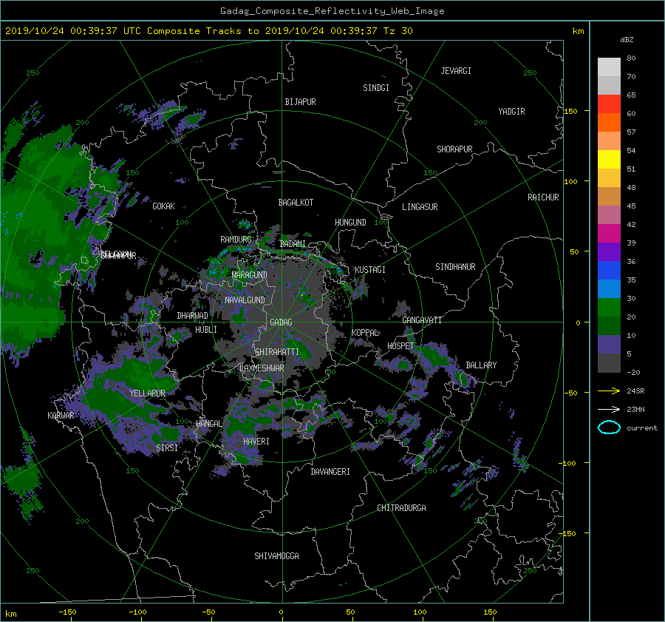The width and height of the screenshot is (665, 622).
Task: Click the SINDHANUR city label
Action: [455, 267]
